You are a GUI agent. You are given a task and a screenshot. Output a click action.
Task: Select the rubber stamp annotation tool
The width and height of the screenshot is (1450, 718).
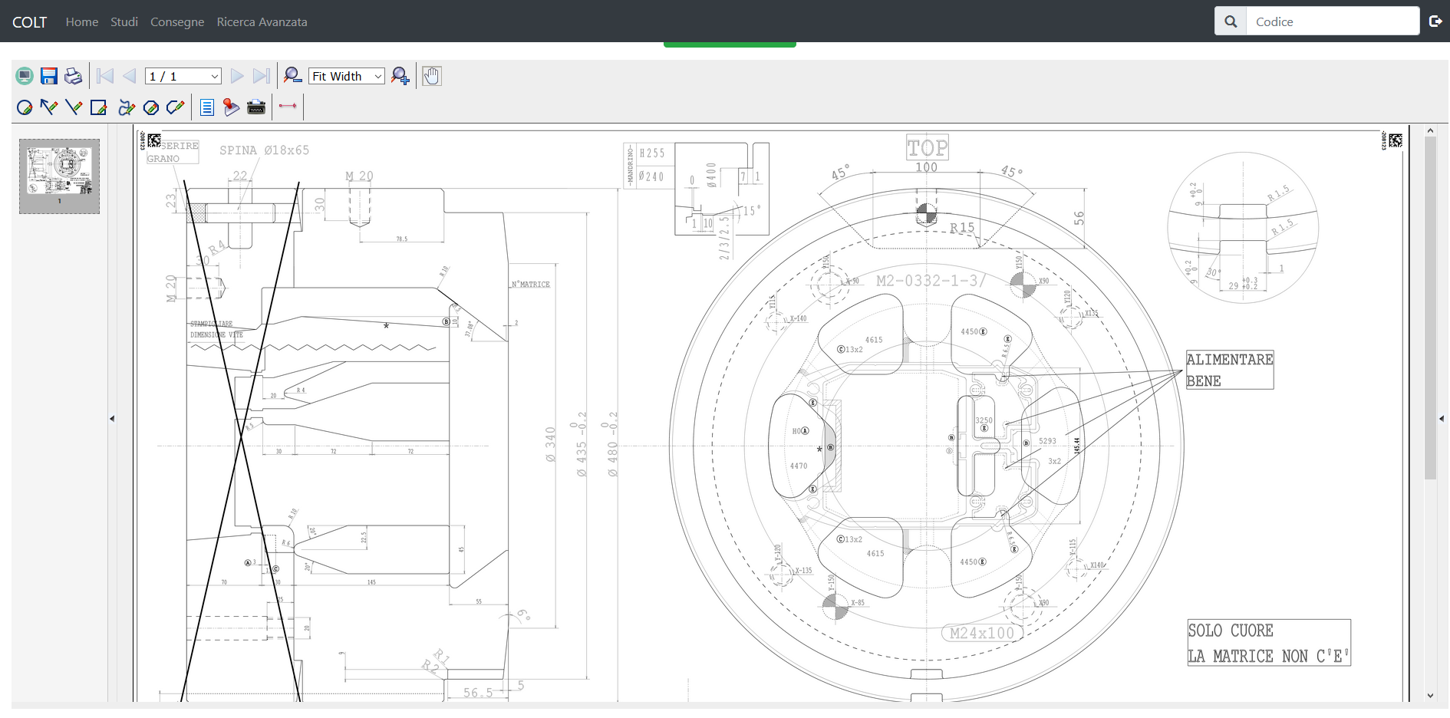pyautogui.click(x=231, y=107)
